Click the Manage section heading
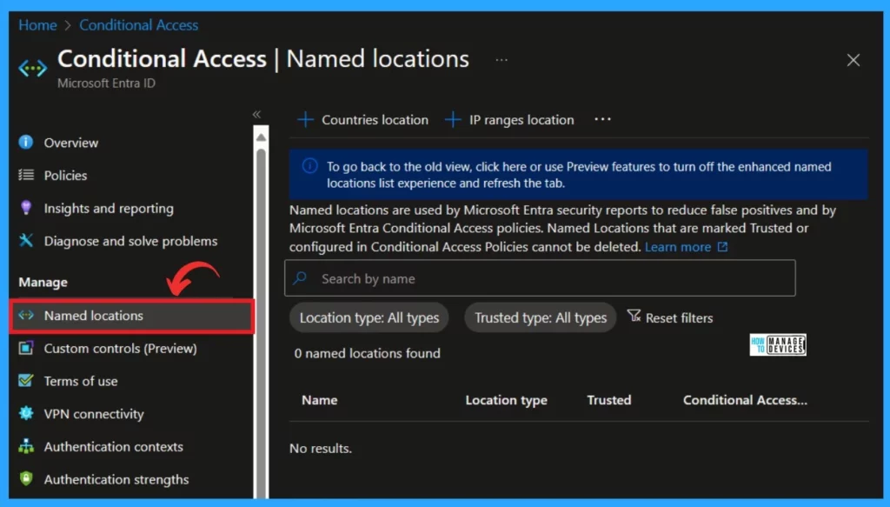The width and height of the screenshot is (890, 507). tap(43, 282)
